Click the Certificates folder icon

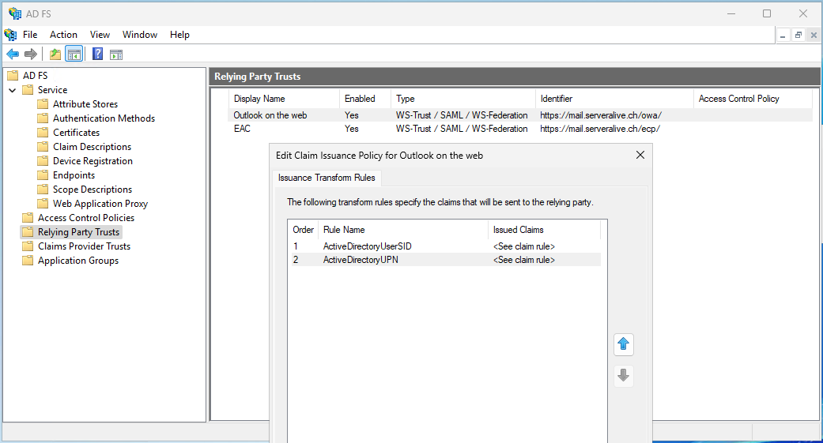tap(43, 132)
